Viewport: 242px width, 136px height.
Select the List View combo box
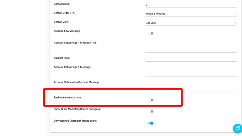tap(191, 23)
